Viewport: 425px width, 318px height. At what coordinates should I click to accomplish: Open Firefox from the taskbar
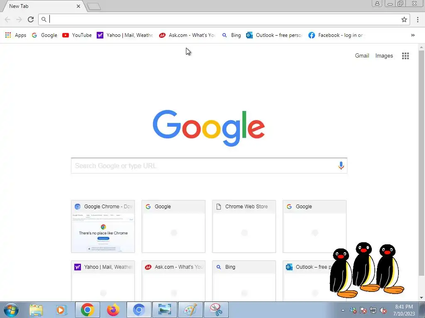[x=113, y=310]
